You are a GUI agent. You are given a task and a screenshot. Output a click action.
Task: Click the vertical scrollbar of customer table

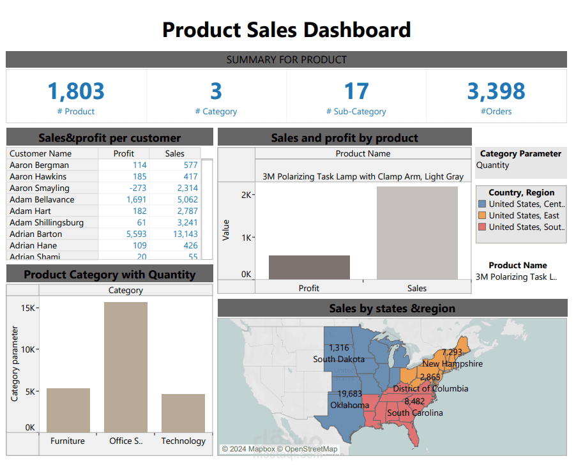tap(207, 209)
